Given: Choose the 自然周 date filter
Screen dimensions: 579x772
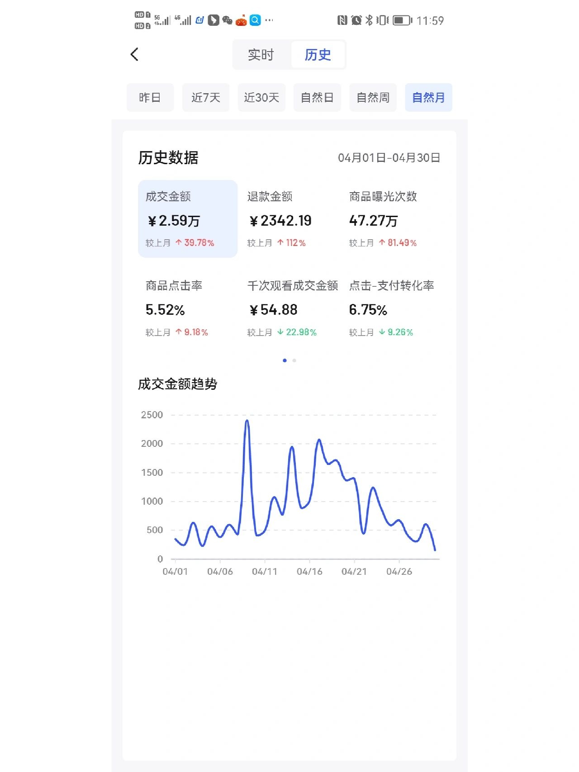Looking at the screenshot, I should (373, 97).
